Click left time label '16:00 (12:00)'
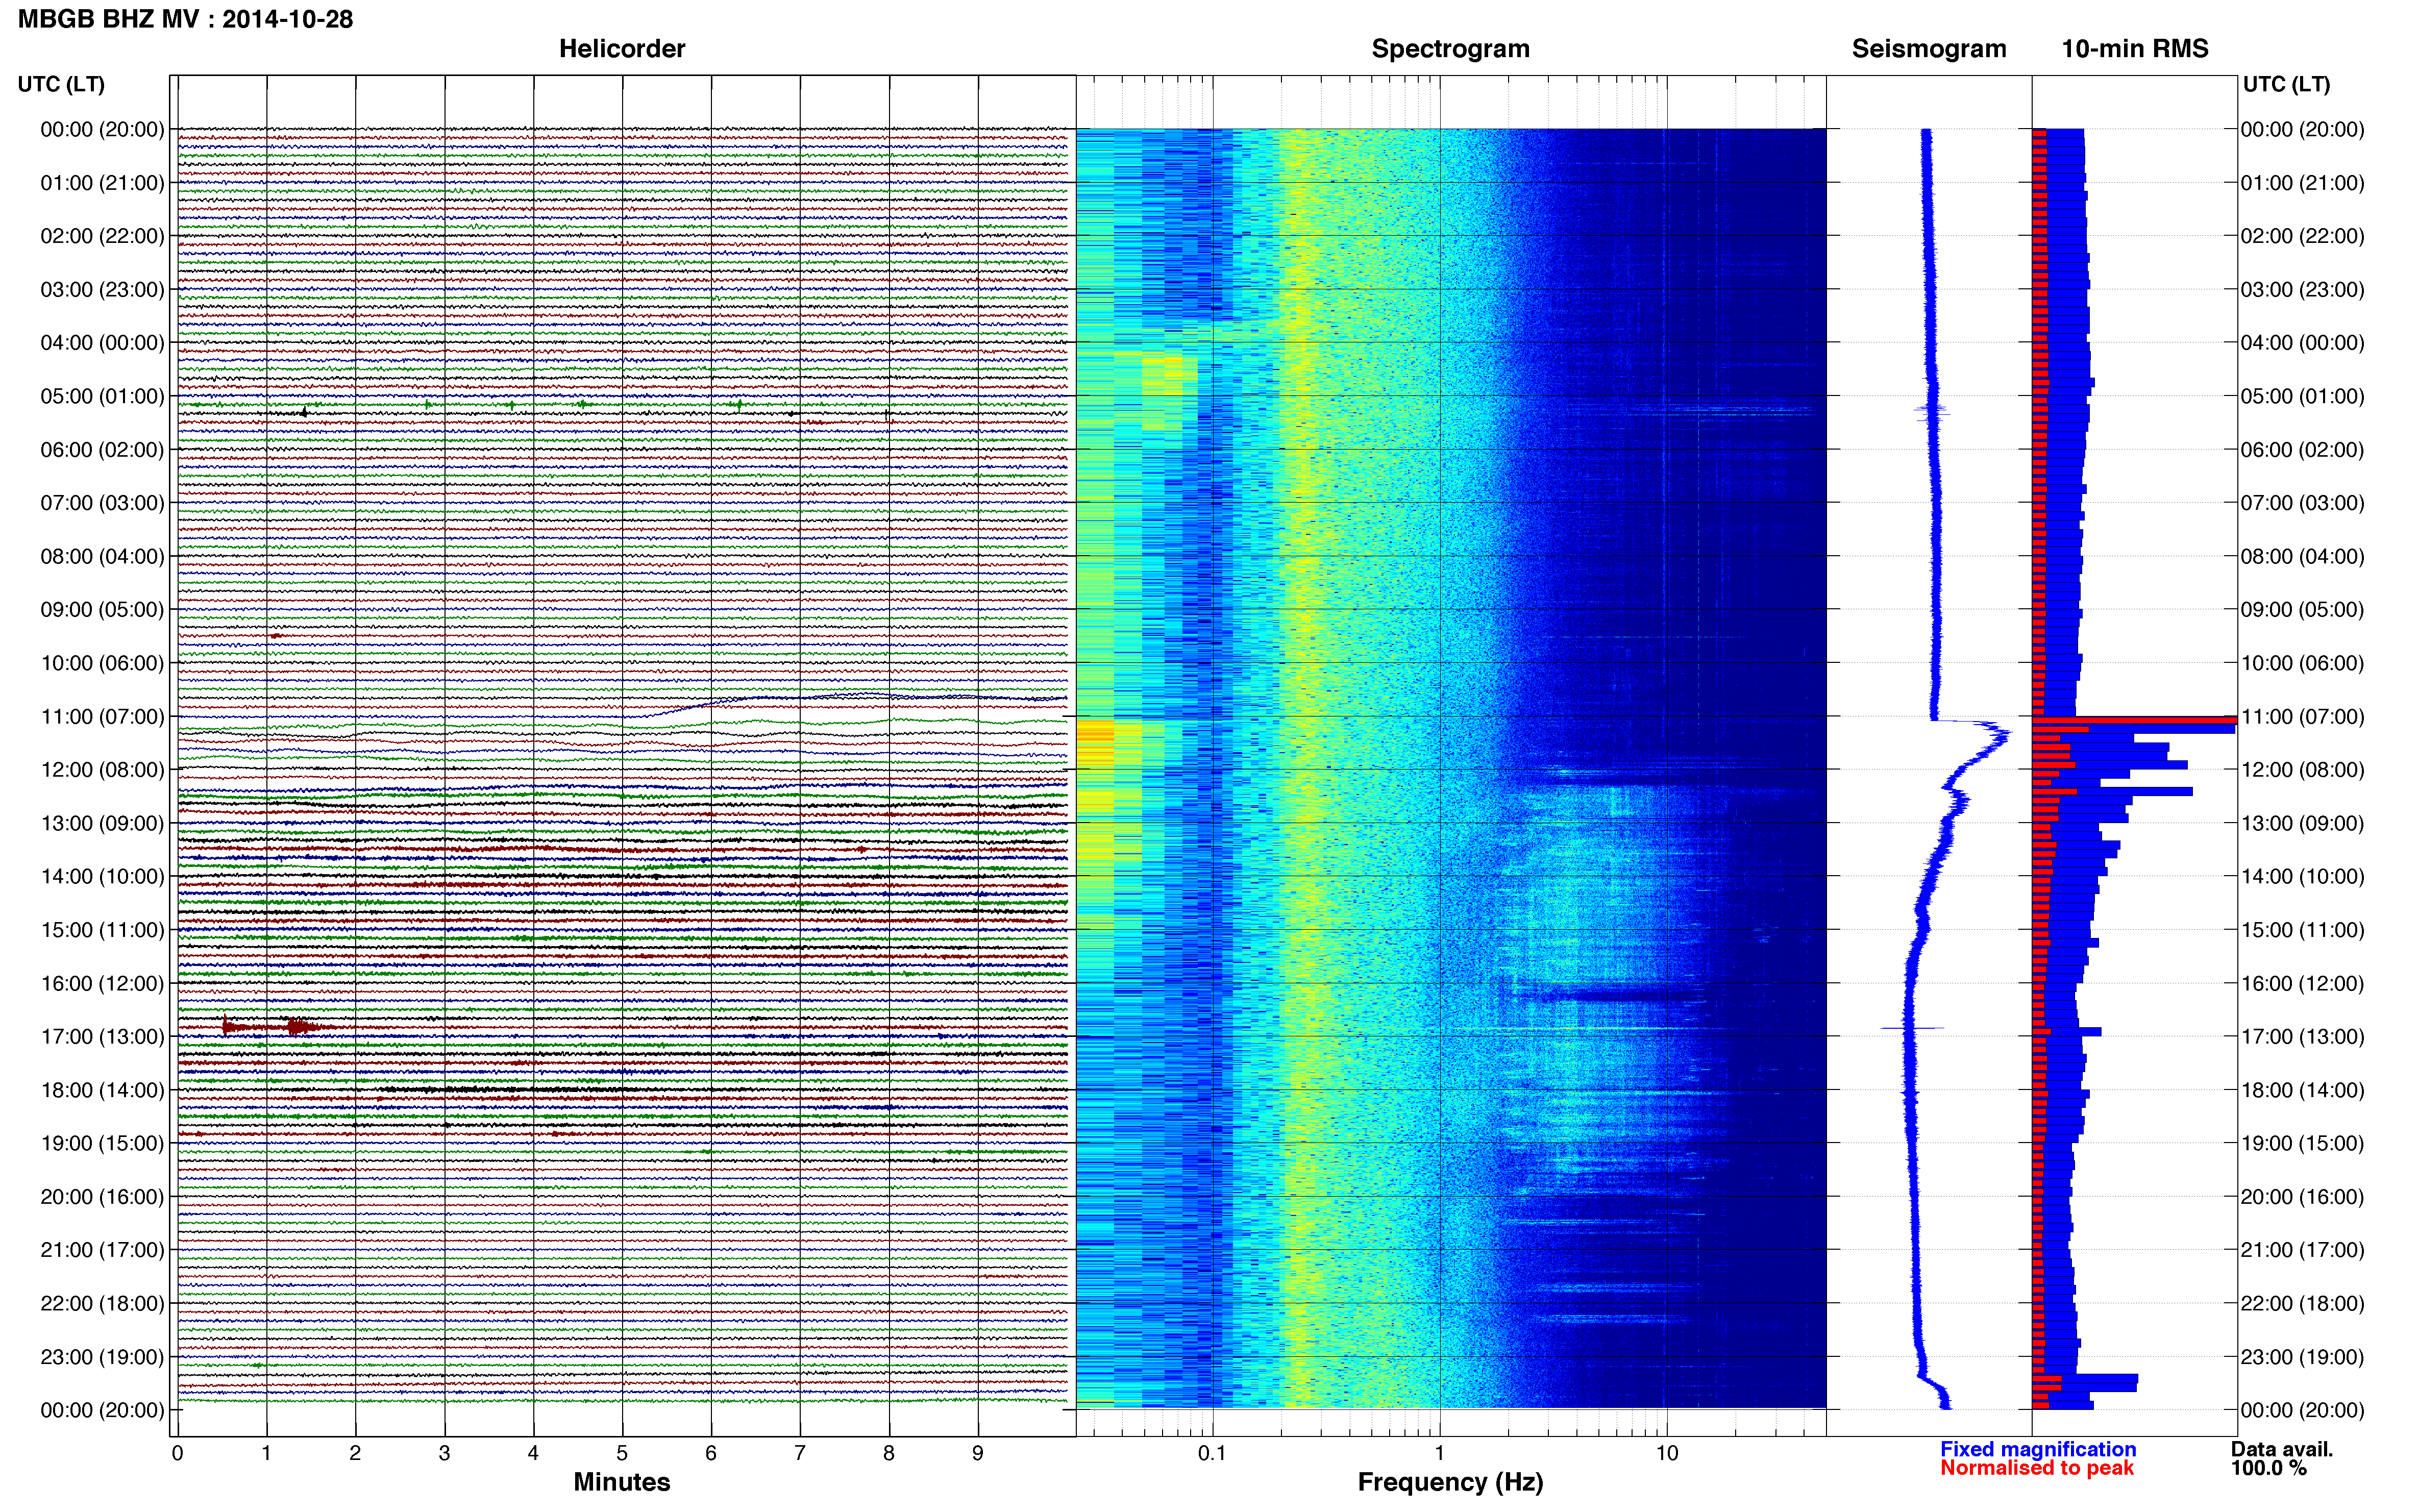Image resolution: width=2419 pixels, height=1512 pixels. coord(102,984)
